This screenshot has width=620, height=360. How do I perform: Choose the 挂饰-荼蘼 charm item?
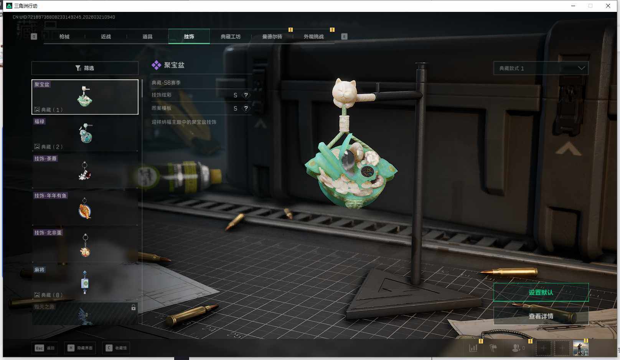pyautogui.click(x=85, y=171)
